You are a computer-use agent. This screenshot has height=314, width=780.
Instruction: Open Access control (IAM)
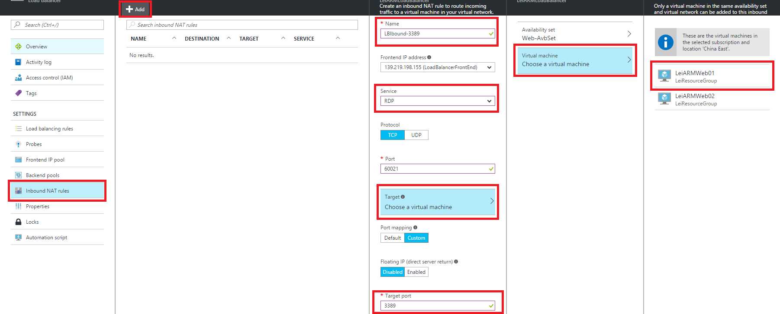57,77
